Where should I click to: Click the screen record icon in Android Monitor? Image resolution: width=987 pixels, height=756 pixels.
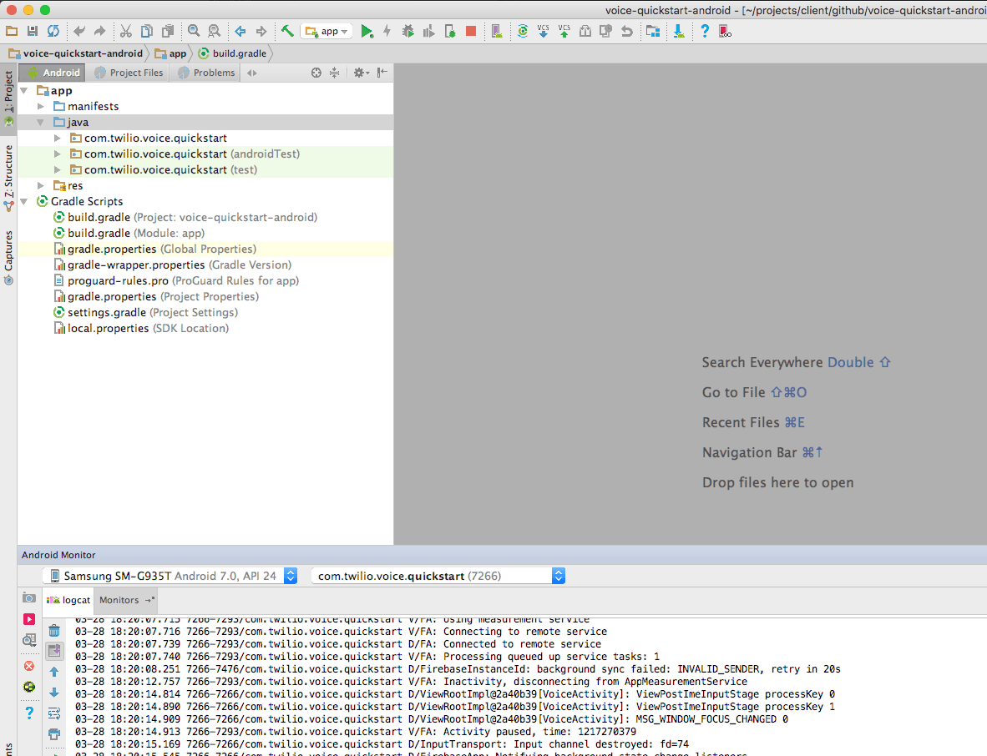pyautogui.click(x=29, y=618)
